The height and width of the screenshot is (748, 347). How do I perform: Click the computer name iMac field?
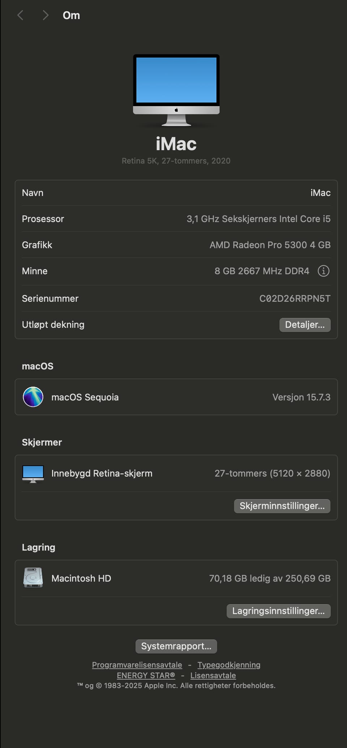pos(320,193)
